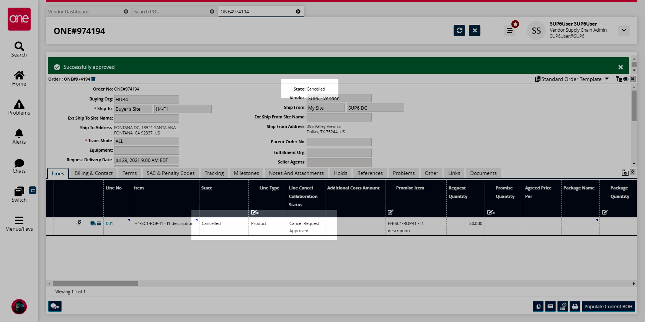
Task: Toggle the eye visibility icon
Action: 625,79
